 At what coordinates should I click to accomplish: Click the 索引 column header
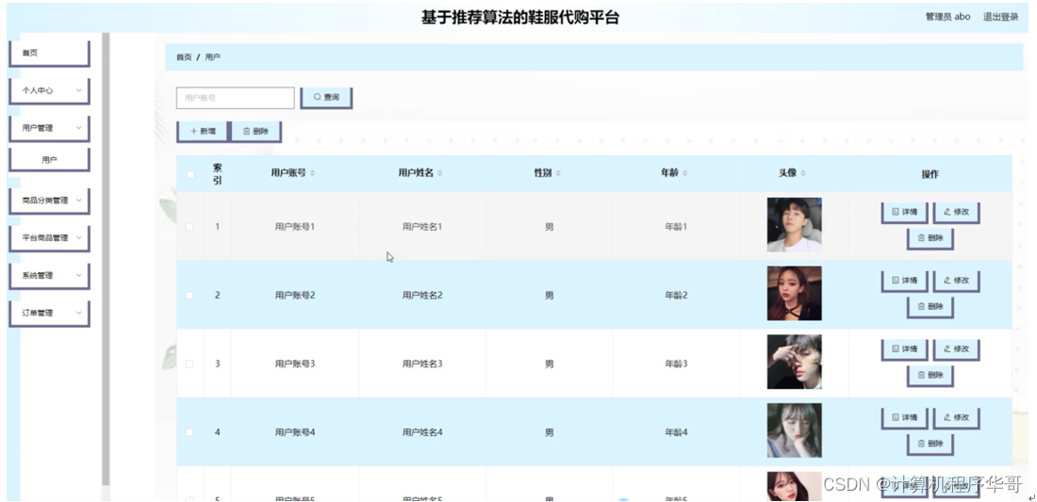(218, 173)
